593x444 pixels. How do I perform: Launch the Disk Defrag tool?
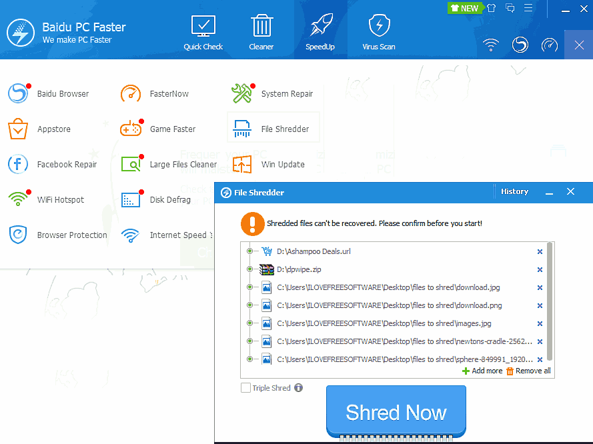coord(156,199)
